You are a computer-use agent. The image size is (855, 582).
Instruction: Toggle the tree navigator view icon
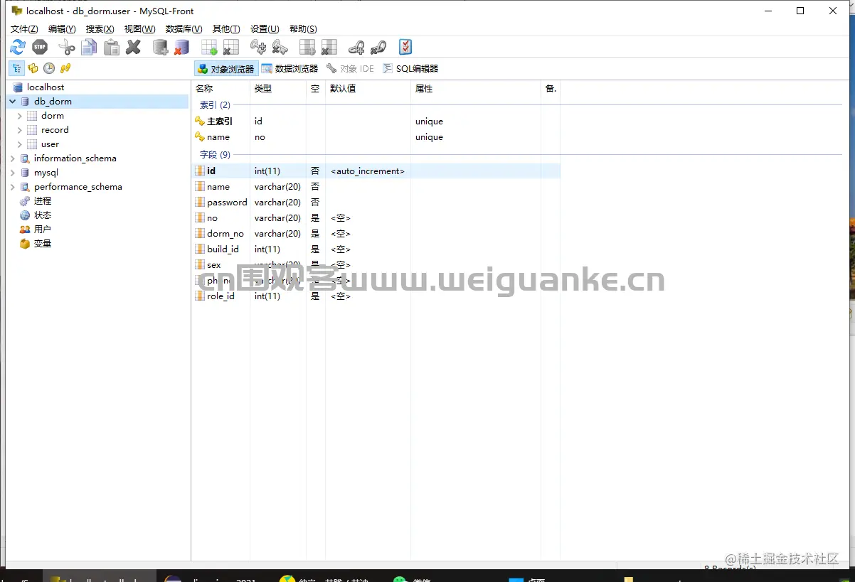[x=16, y=68]
